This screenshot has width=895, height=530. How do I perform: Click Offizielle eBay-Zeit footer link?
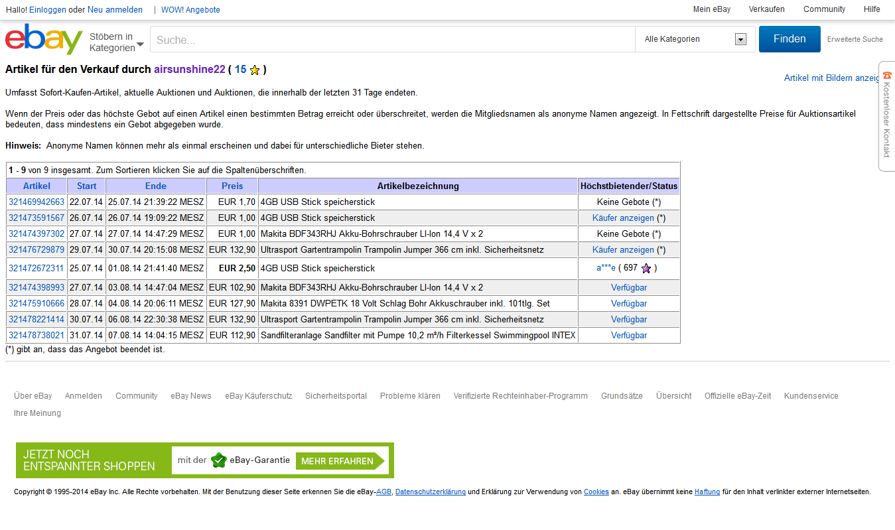(738, 396)
